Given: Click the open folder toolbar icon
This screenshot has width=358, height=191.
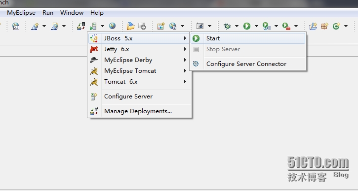Looking at the screenshot, I should pos(130,26).
